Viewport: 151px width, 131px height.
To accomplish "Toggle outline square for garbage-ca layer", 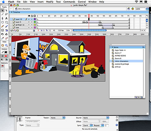I will [x=35, y=25].
